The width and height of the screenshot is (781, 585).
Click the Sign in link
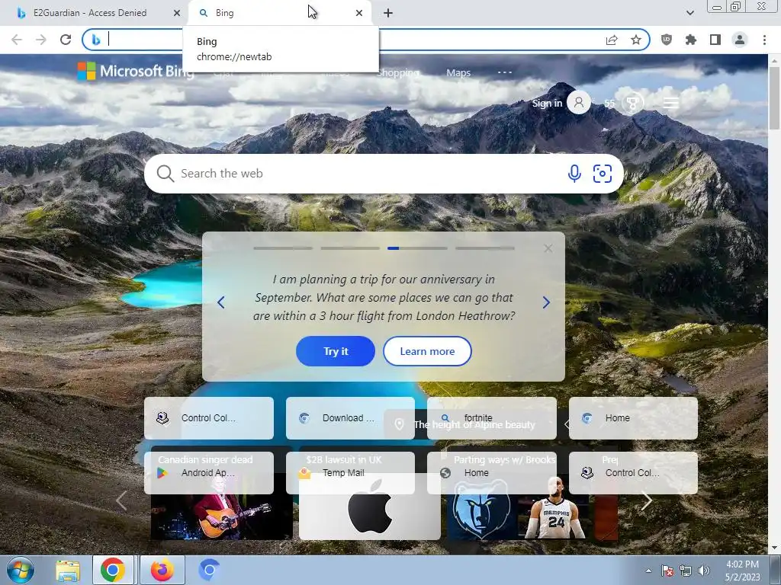point(547,103)
